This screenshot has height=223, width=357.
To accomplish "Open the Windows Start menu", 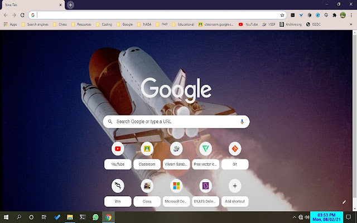I will tap(6, 217).
